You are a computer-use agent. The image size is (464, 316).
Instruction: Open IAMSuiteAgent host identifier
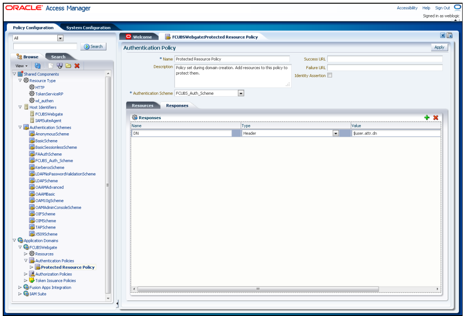click(x=48, y=120)
